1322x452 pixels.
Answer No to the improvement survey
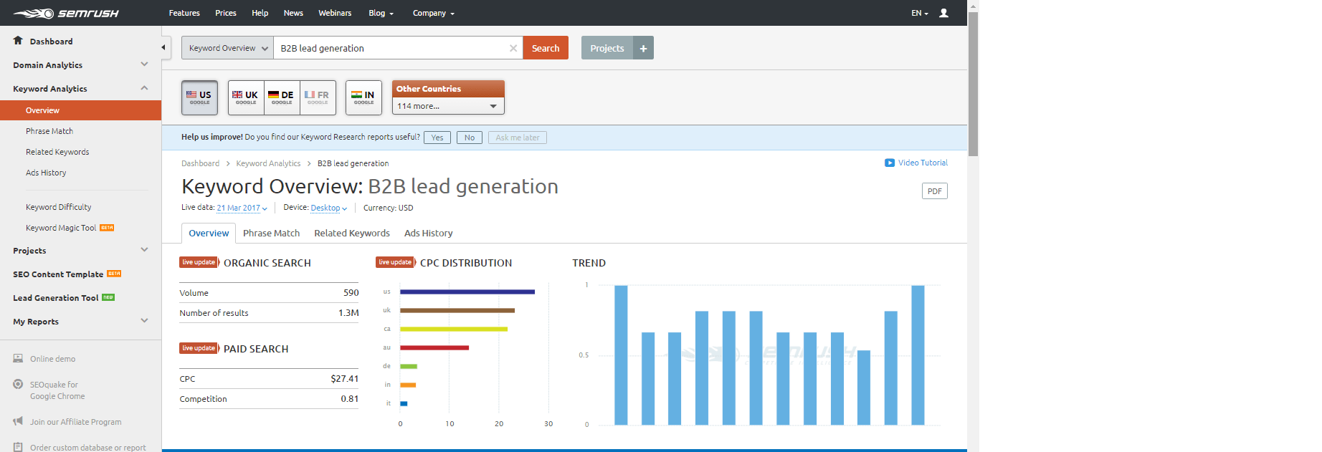point(470,138)
